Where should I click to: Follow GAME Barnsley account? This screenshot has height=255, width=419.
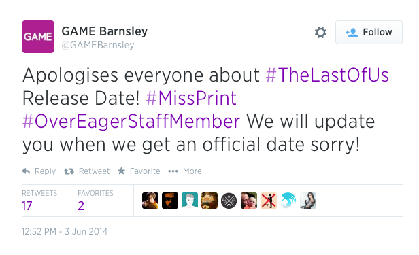click(x=369, y=33)
